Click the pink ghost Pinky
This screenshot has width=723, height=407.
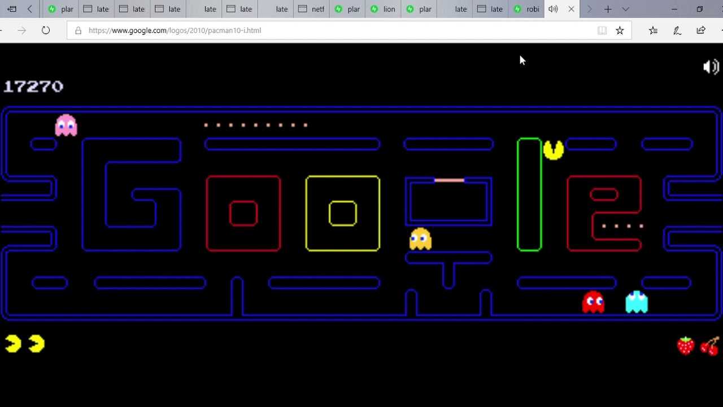pyautogui.click(x=66, y=125)
